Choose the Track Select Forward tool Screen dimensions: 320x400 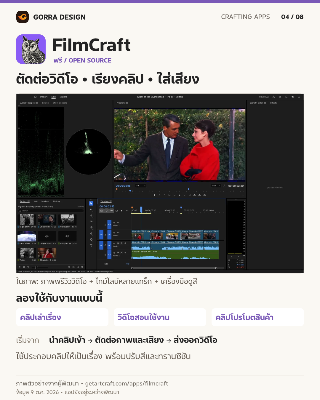click(91, 209)
